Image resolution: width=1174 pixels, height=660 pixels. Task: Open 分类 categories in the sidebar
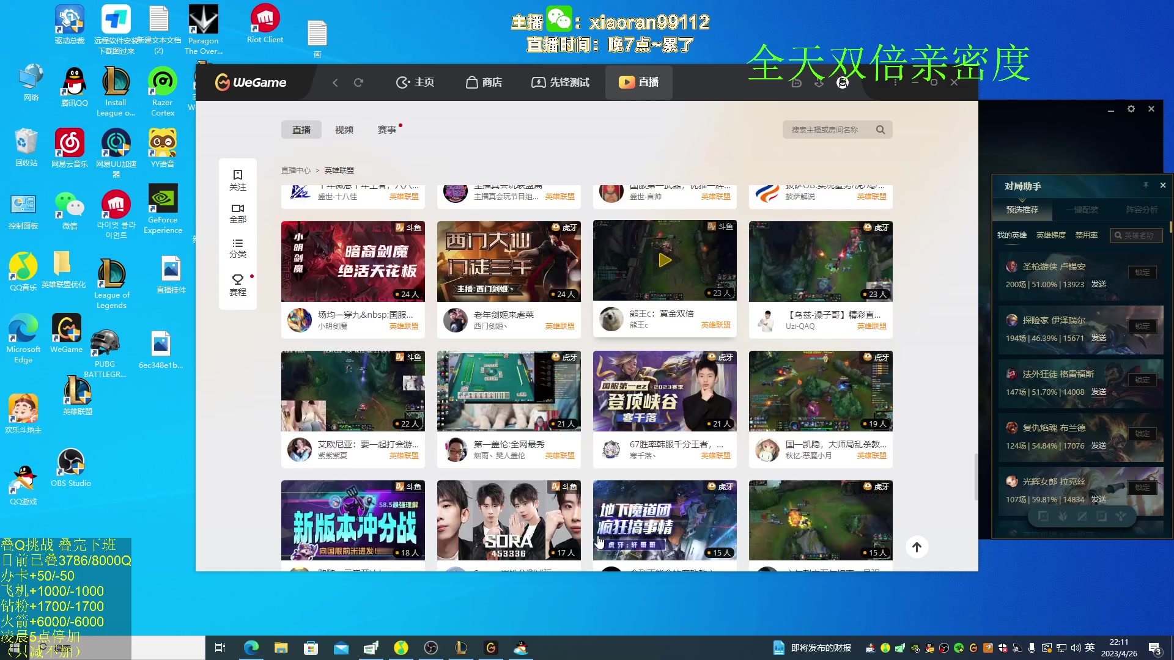point(238,248)
